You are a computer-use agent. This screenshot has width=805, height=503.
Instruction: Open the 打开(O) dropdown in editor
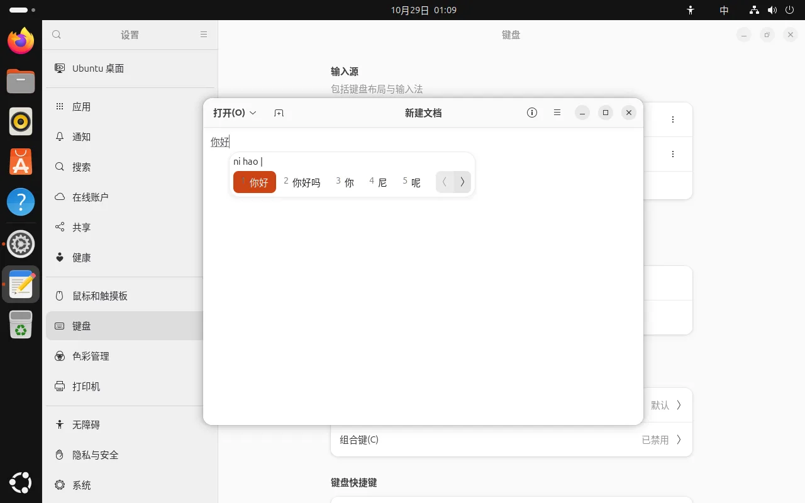click(235, 113)
